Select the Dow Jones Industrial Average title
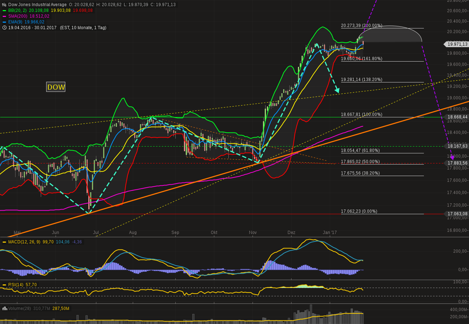This screenshot has width=469, height=324. pos(38,5)
